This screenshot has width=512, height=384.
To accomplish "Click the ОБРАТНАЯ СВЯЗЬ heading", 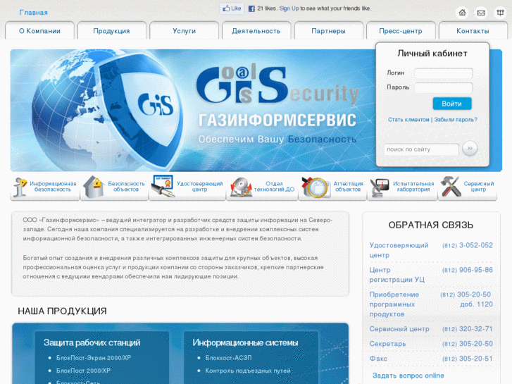I will pos(431,225).
